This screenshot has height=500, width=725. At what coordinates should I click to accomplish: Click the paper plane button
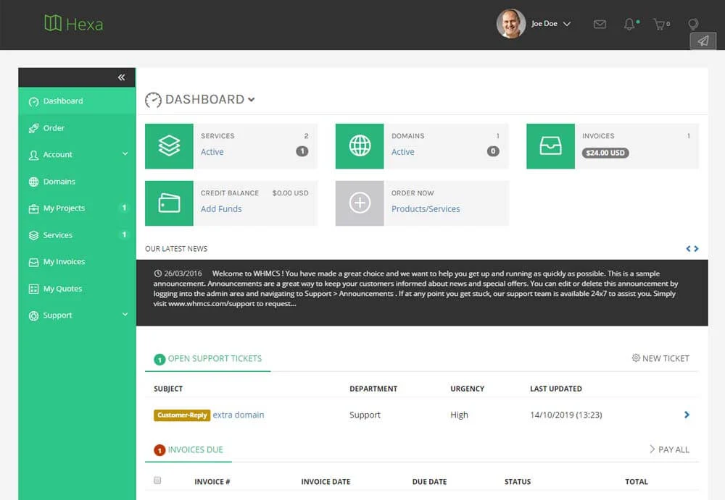coord(703,41)
